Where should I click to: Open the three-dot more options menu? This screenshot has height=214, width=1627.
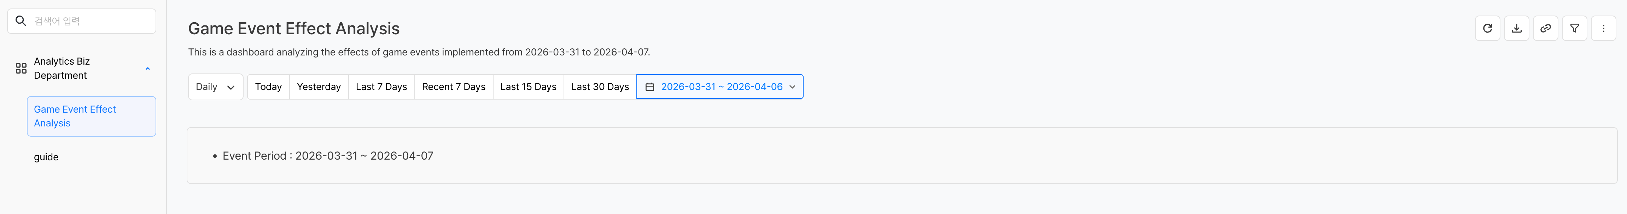point(1603,28)
